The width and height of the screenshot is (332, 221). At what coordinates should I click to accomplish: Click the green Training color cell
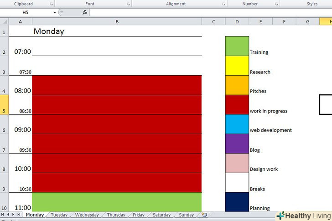(237, 46)
